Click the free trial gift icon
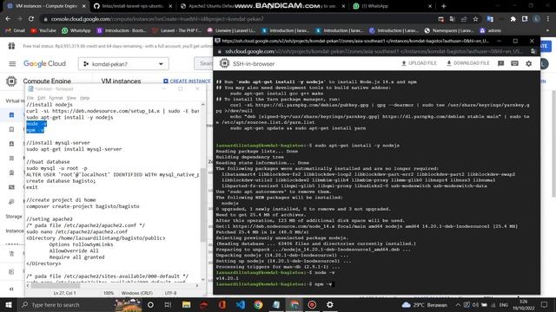The width and height of the screenshot is (556, 312). (11, 46)
